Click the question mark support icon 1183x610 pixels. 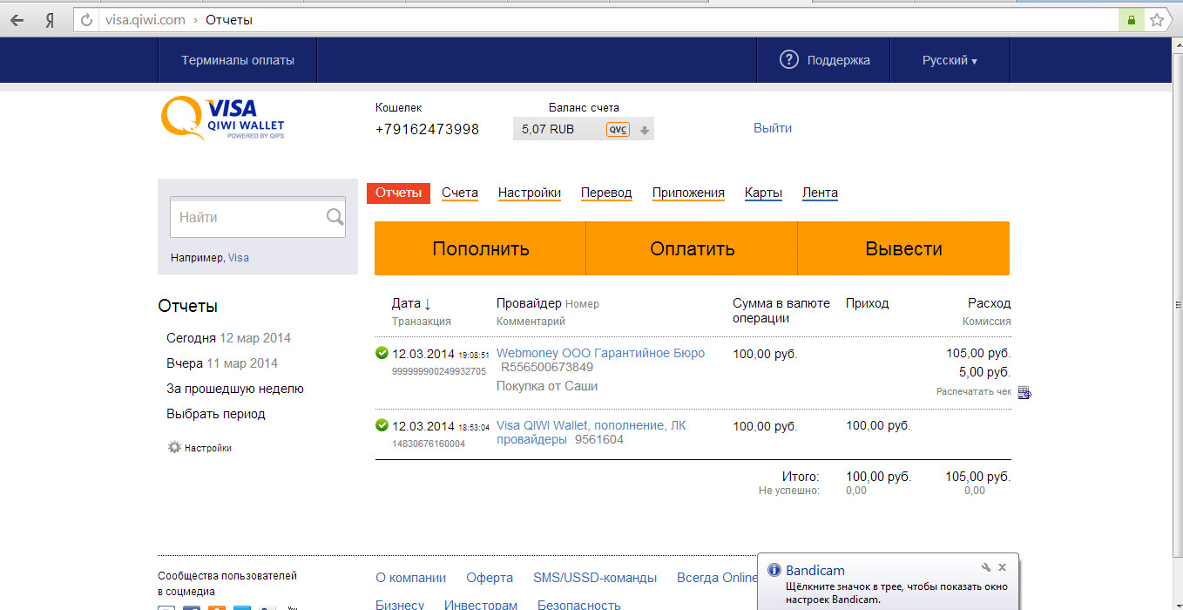[788, 60]
